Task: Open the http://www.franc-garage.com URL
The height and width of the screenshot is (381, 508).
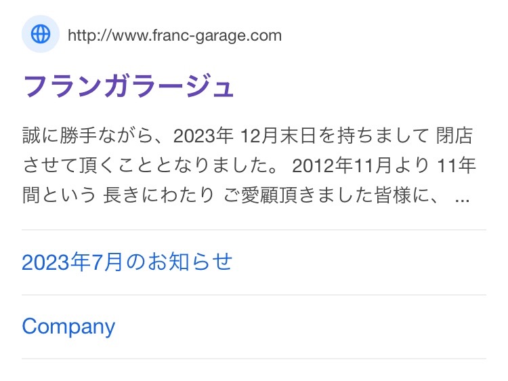Action: (175, 35)
